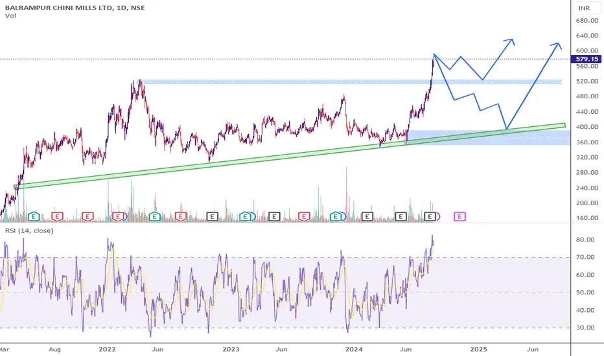Click the 2025 label on time axis
The width and height of the screenshot is (604, 356).
[478, 349]
